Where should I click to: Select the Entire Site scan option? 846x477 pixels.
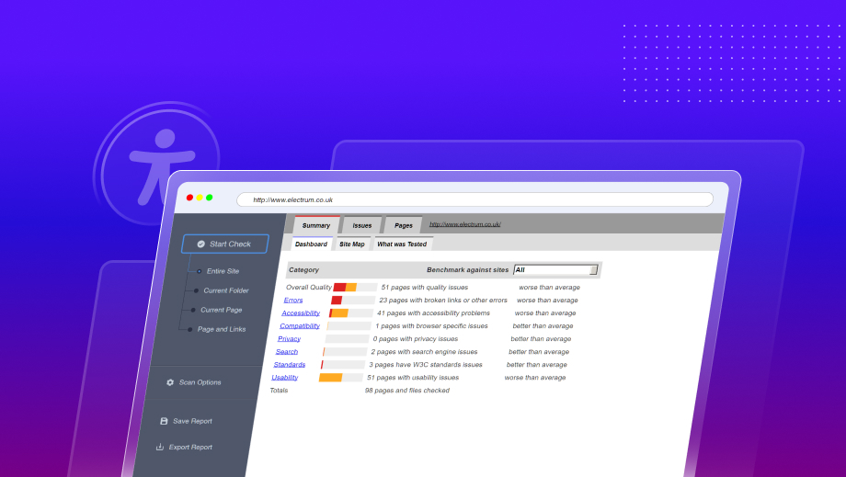coord(223,271)
